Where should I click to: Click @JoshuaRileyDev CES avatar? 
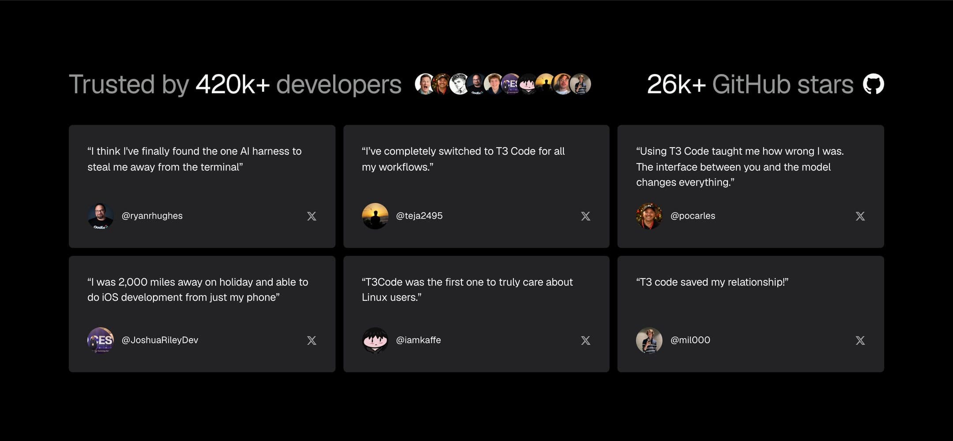101,340
